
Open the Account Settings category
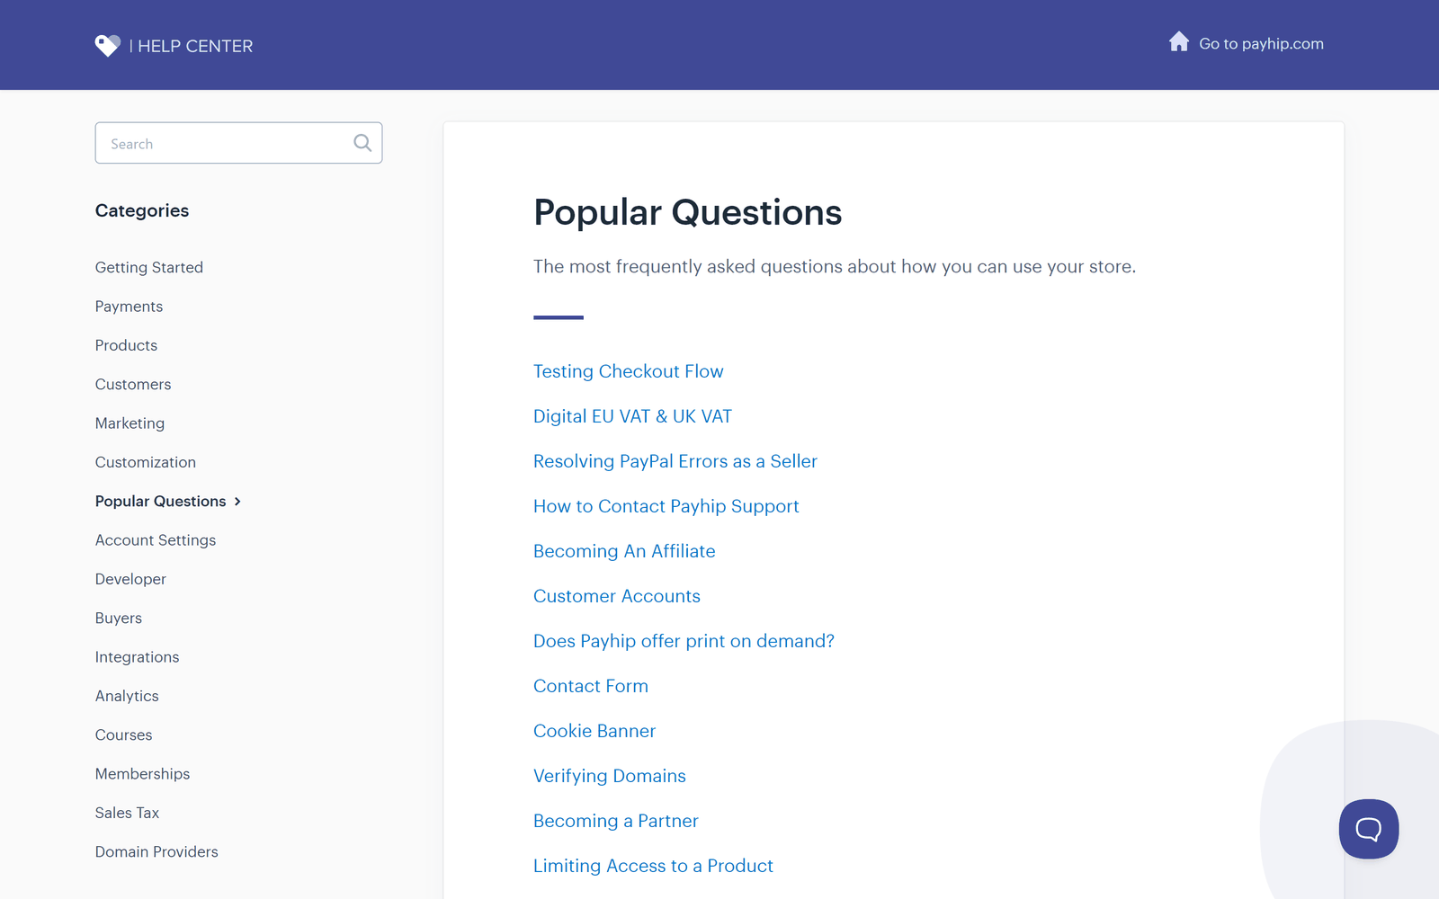(156, 540)
